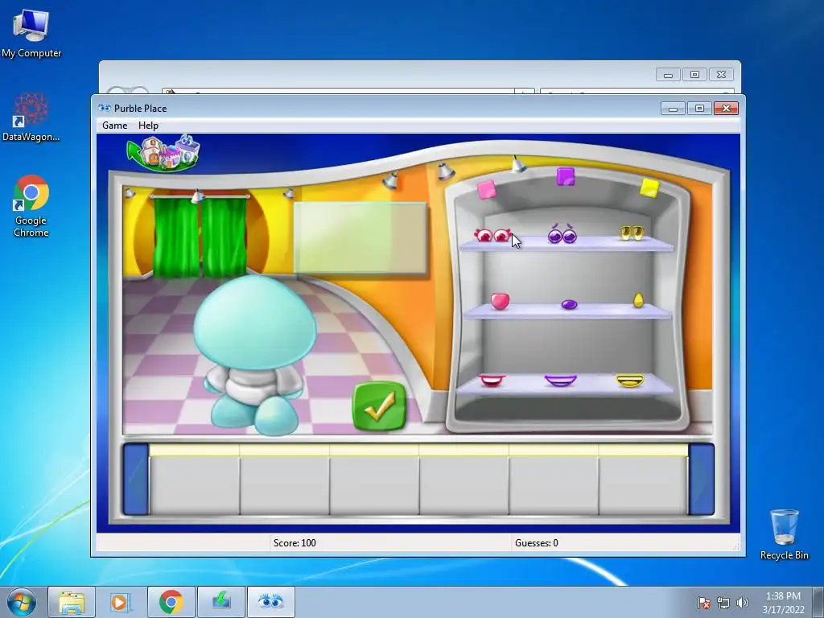Open the Action Center flag tray icon
Screen dimensions: 824x618
click(x=704, y=603)
